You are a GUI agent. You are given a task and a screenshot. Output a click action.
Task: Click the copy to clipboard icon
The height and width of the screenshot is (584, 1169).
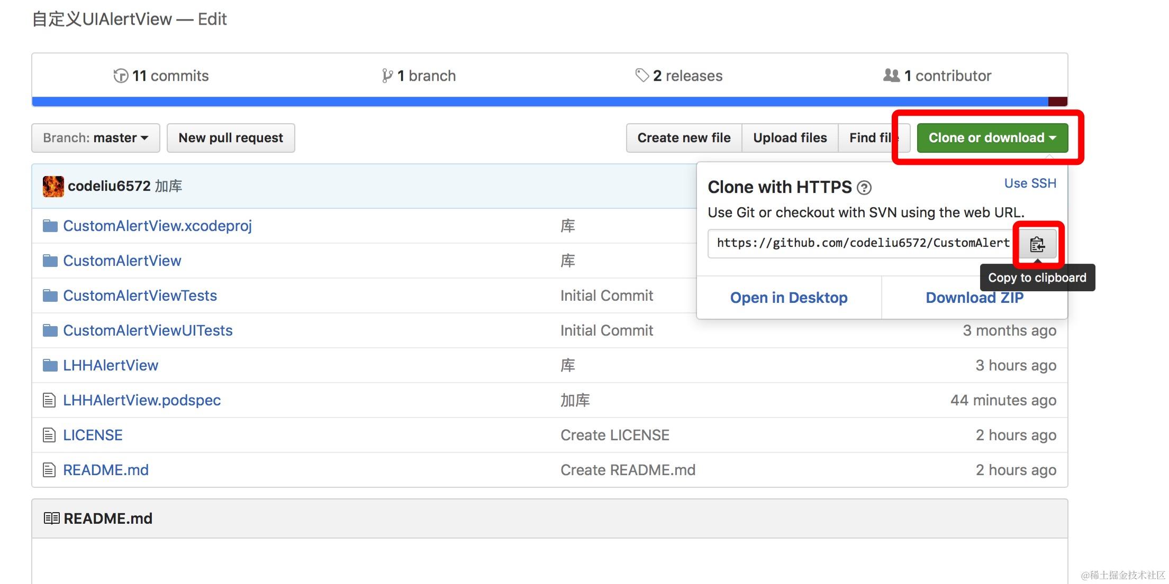[x=1037, y=244]
